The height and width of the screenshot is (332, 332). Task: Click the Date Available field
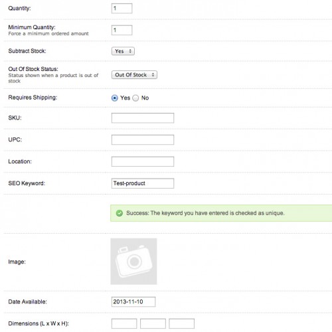pos(133,301)
